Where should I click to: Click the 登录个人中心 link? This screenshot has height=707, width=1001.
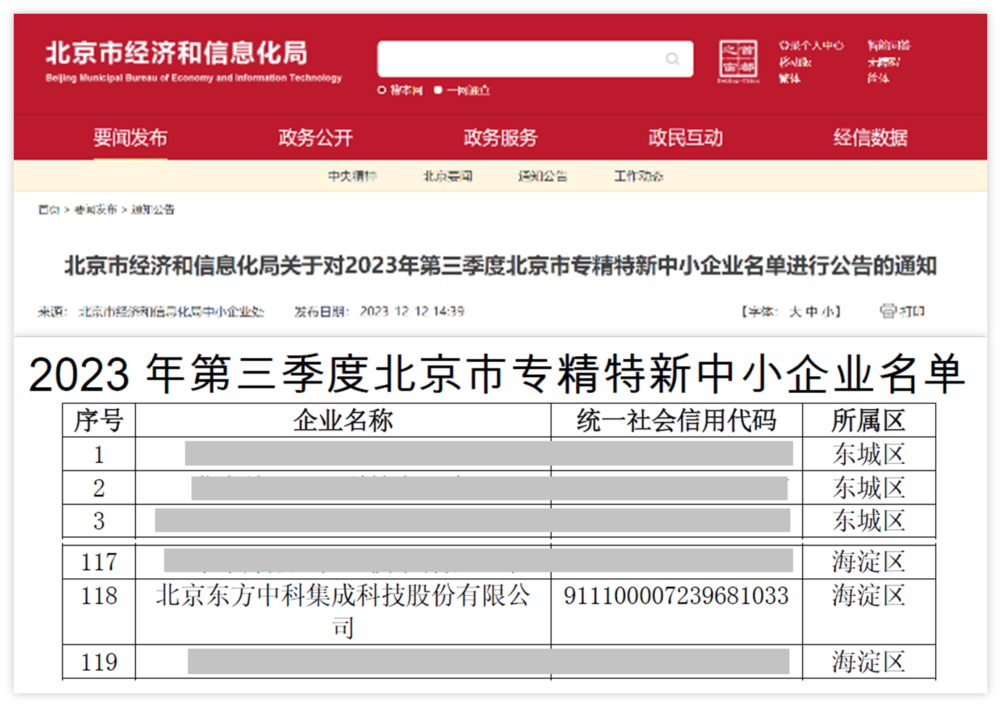click(x=811, y=45)
